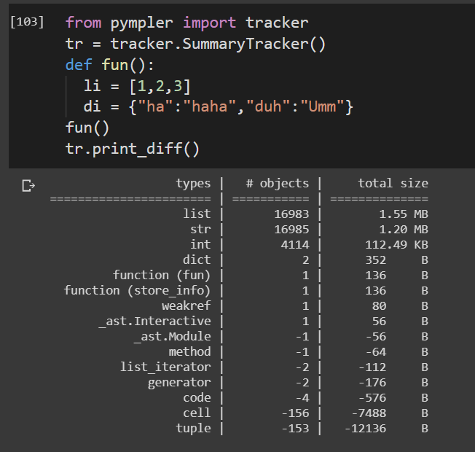This screenshot has width=475, height=452.
Task: Click the '# objects' column header
Action: (x=277, y=183)
